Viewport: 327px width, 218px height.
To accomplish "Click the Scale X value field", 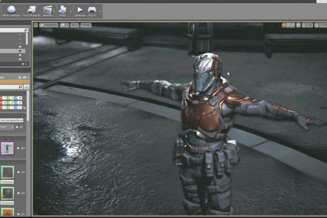I will pyautogui.click(x=4, y=108).
